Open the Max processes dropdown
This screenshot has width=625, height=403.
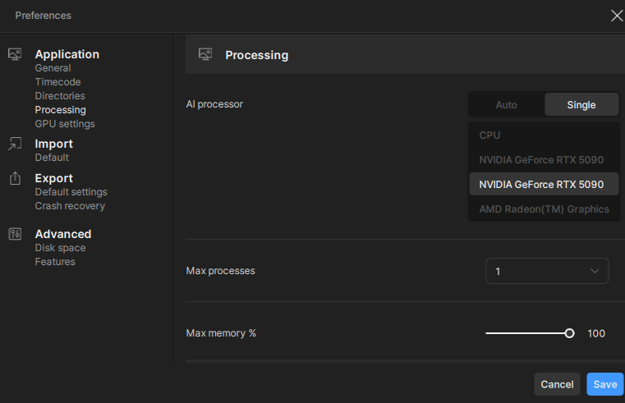547,271
